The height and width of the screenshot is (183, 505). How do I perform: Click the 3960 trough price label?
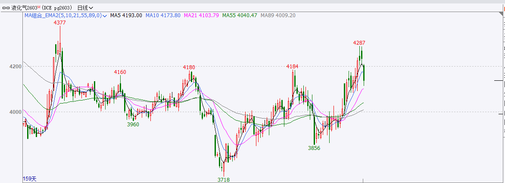click(133, 124)
